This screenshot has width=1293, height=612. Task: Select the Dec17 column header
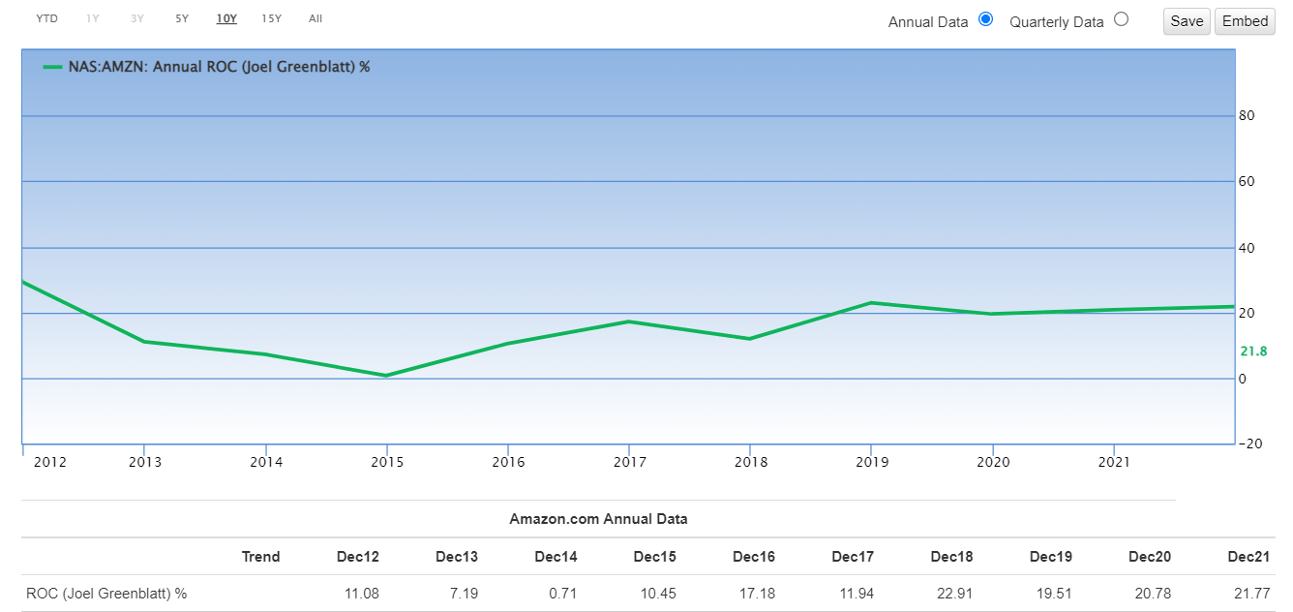(853, 557)
